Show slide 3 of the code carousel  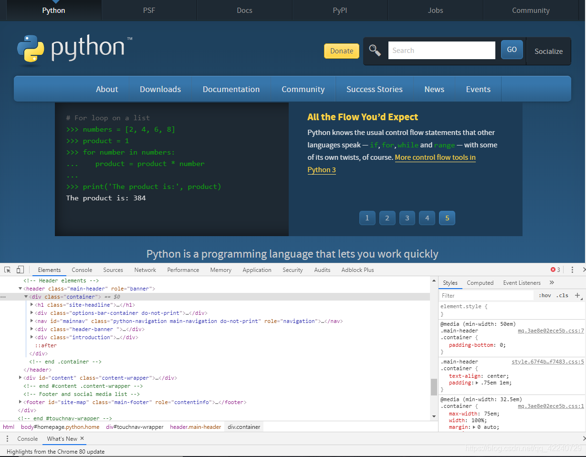coord(407,218)
